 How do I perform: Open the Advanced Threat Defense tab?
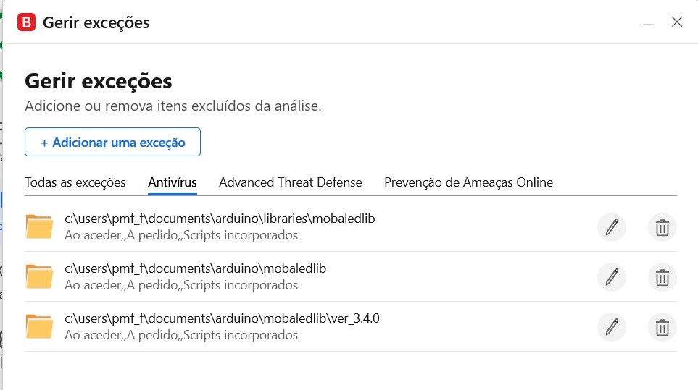coord(291,182)
